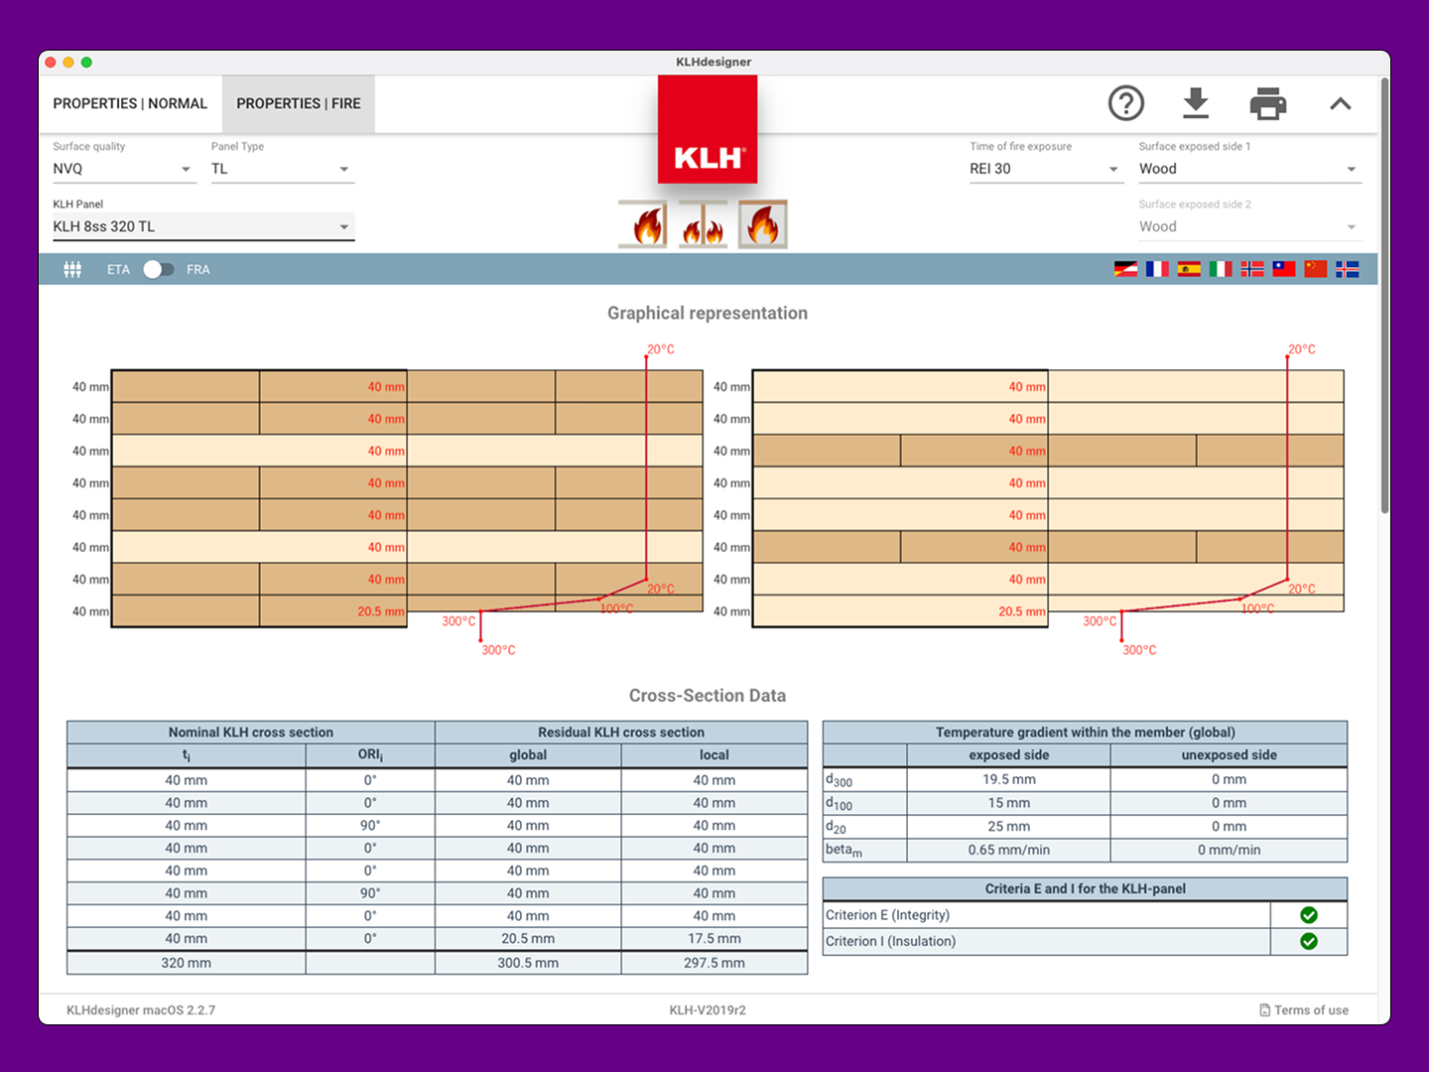Viewport: 1429px width, 1072px height.
Task: Select two-sided wall fire exposure icon
Action: (x=703, y=224)
